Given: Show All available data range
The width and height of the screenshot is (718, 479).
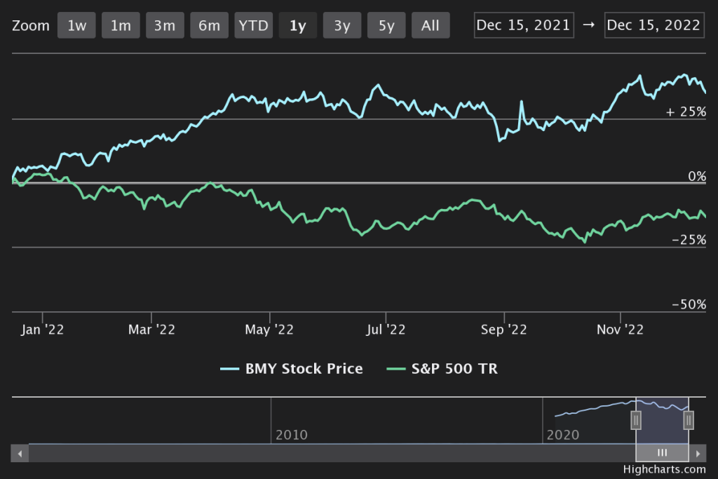Looking at the screenshot, I should tap(431, 26).
